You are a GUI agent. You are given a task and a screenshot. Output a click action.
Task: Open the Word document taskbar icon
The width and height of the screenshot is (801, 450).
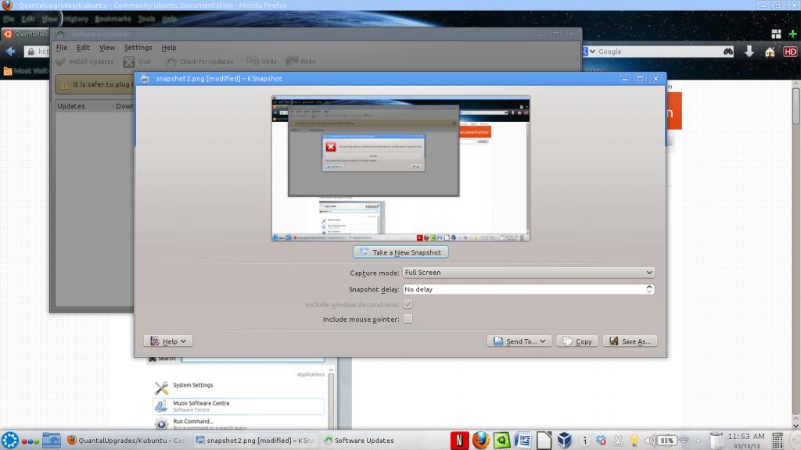tap(523, 441)
